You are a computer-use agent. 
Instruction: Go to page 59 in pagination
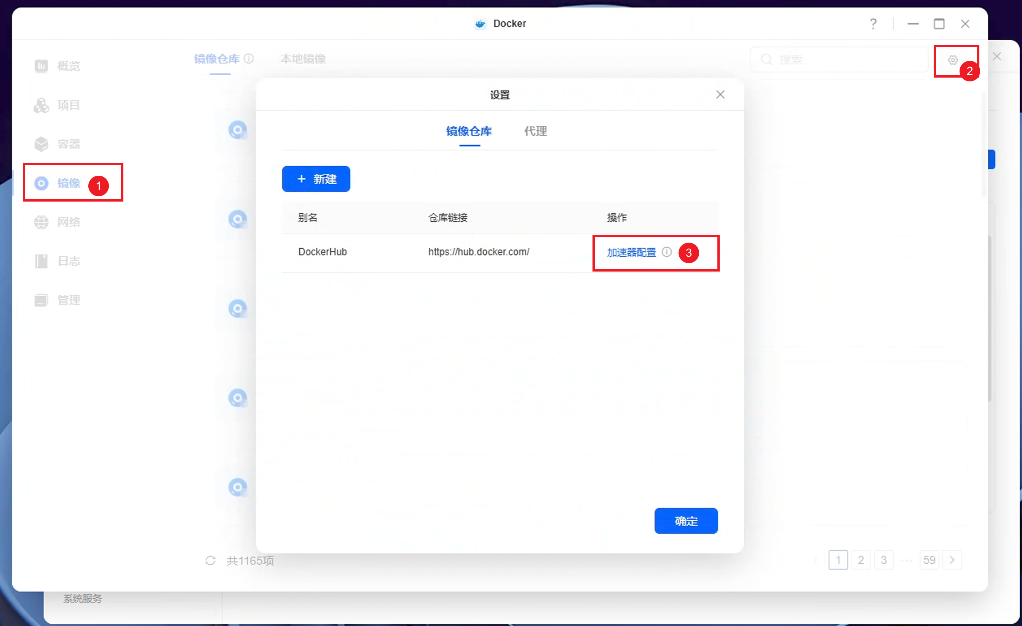click(929, 560)
